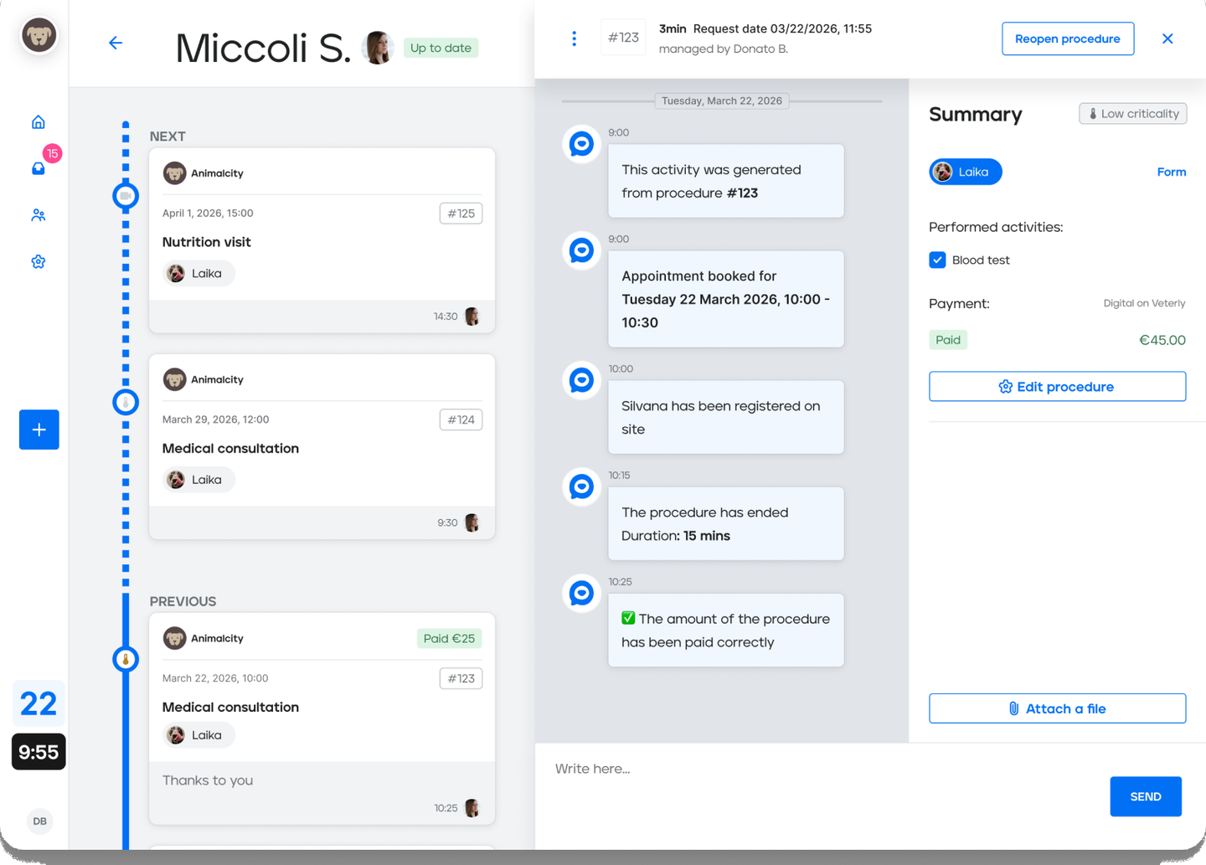The height and width of the screenshot is (865, 1206).
Task: Go back using the left arrow
Action: click(116, 43)
